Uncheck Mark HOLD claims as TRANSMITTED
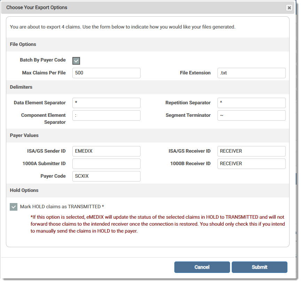This screenshot has width=301, height=283. [14, 207]
